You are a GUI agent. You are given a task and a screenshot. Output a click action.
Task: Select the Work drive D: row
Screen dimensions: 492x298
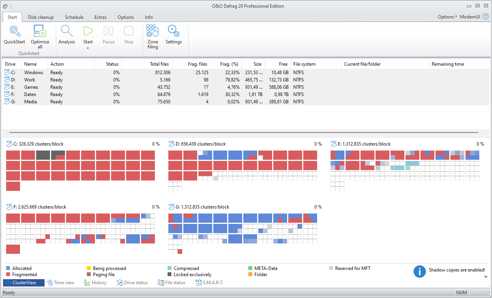point(246,80)
